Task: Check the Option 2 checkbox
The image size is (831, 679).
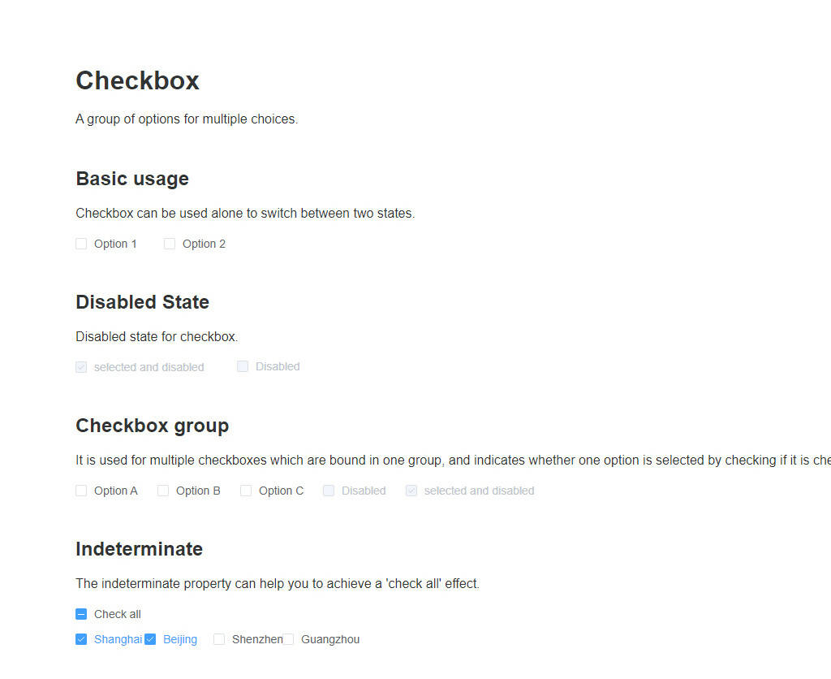Action: click(x=170, y=244)
